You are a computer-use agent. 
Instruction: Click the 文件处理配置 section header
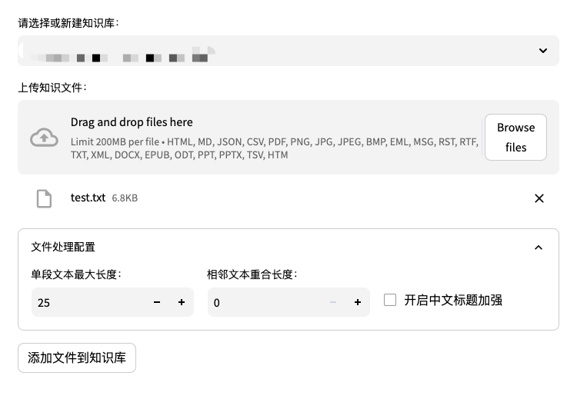63,247
